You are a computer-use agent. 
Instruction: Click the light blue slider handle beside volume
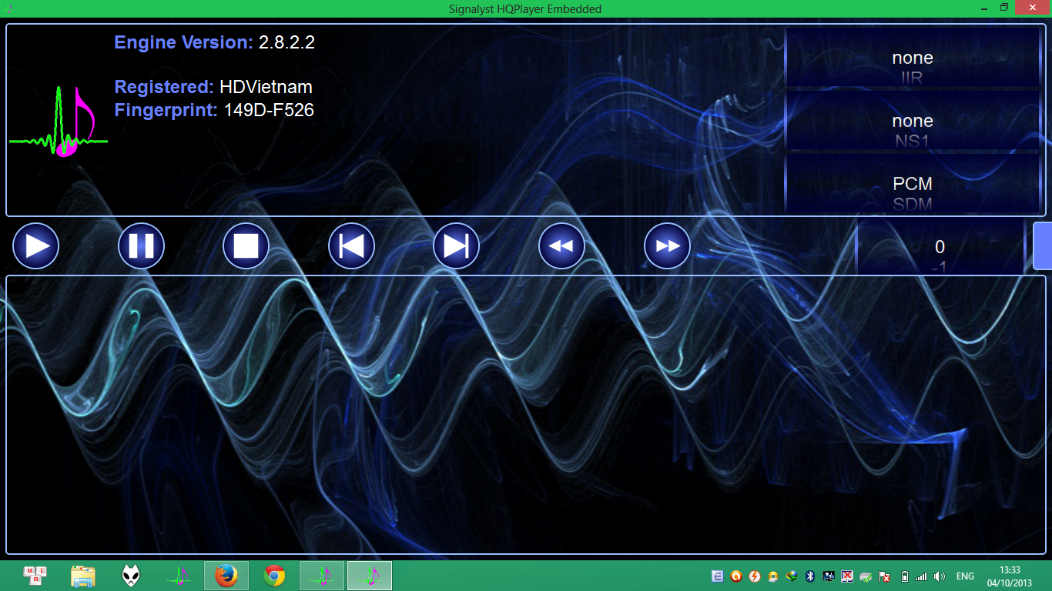point(1042,245)
